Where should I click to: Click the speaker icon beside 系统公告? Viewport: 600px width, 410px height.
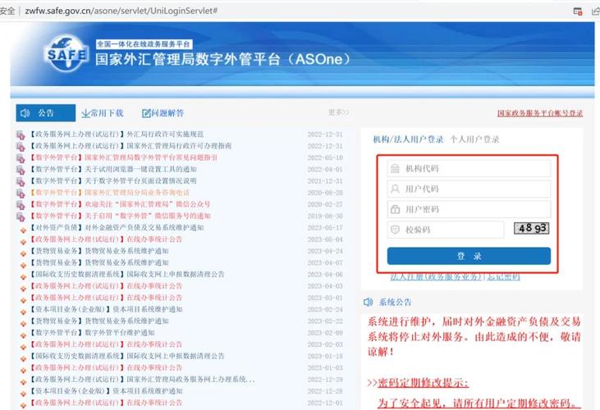click(368, 303)
